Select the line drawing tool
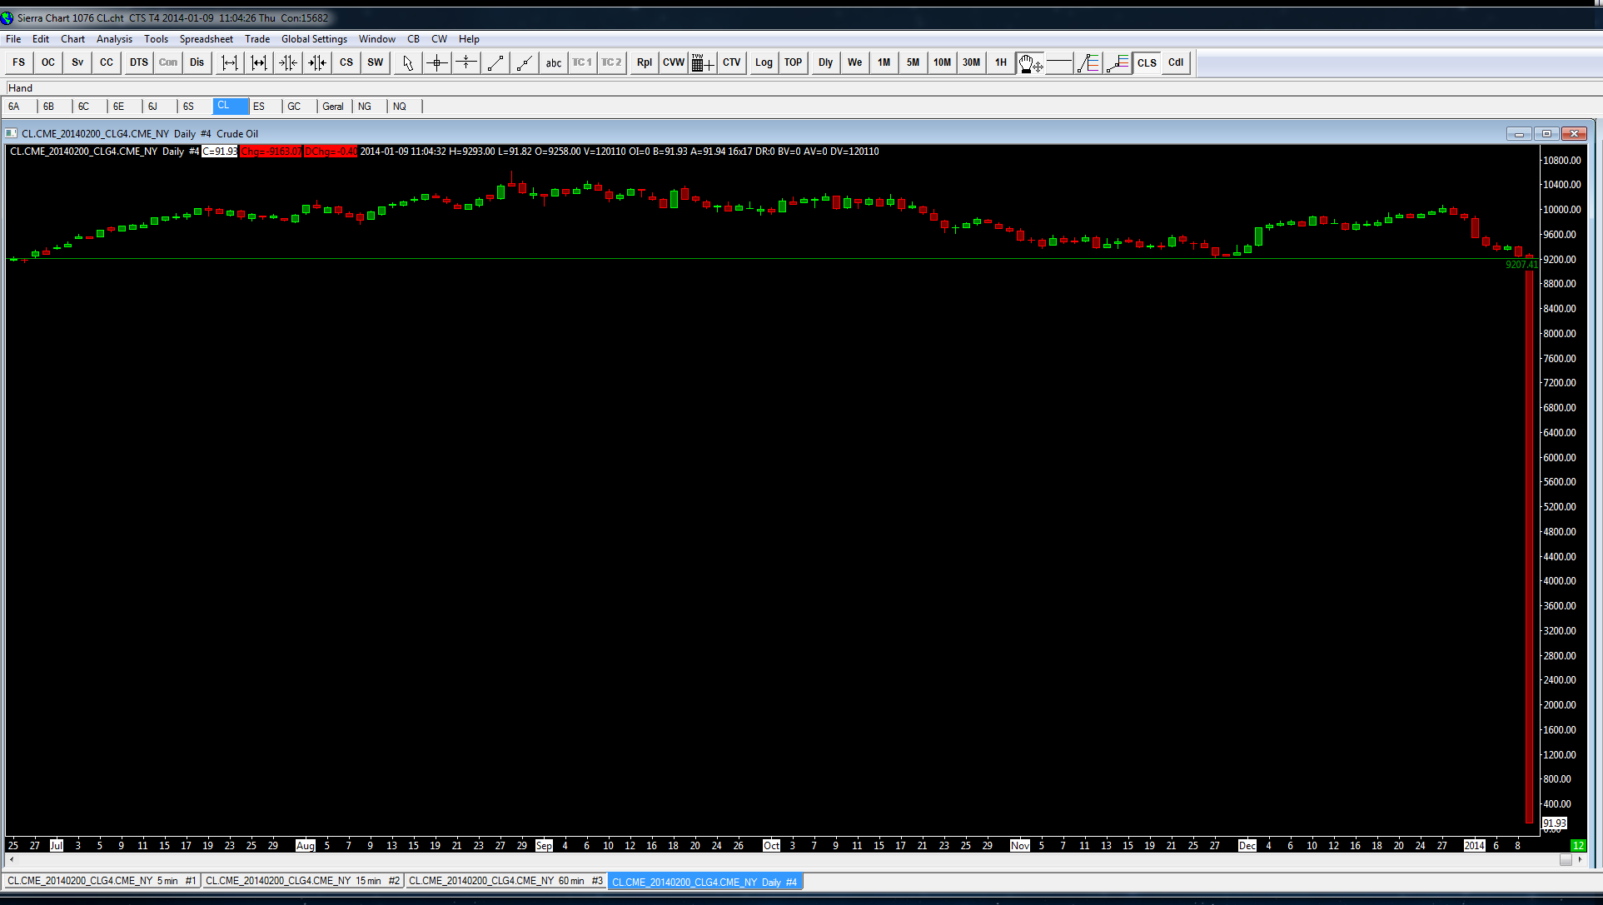The image size is (1603, 905). click(495, 62)
